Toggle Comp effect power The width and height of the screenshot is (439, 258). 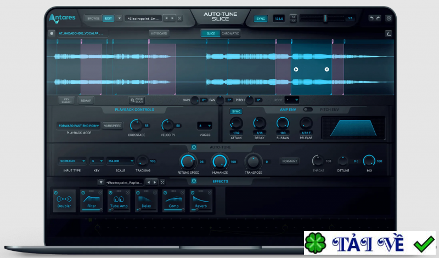(165, 193)
